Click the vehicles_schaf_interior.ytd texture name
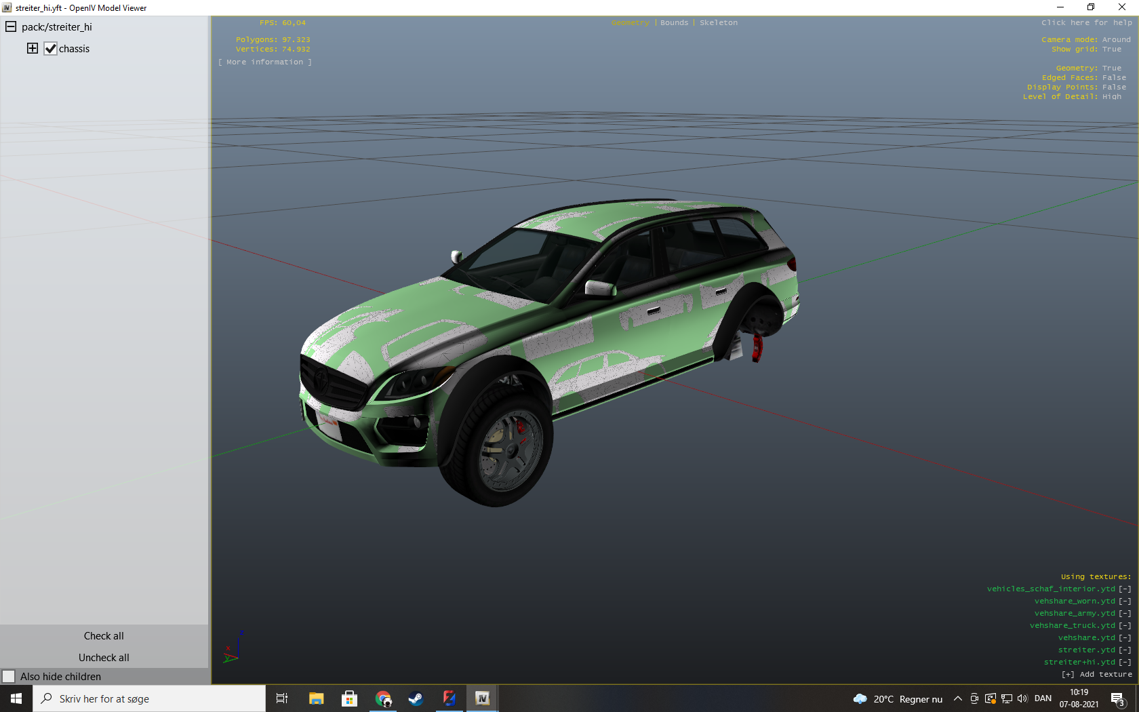 pyautogui.click(x=1051, y=589)
